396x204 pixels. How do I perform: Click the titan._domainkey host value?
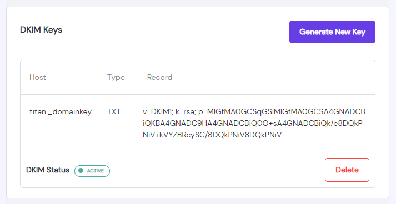point(61,112)
